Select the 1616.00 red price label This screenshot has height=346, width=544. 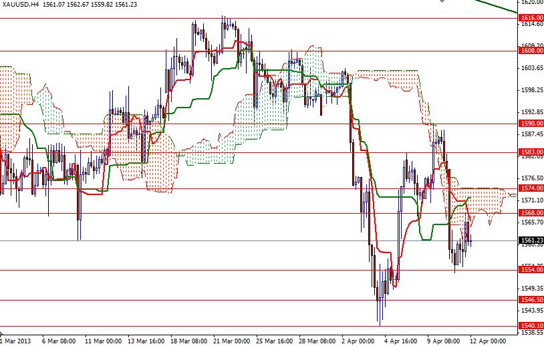(x=530, y=17)
